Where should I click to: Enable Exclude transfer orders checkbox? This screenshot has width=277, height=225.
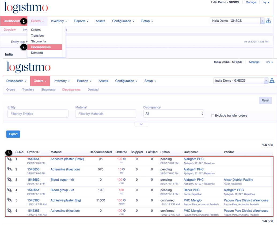[213, 116]
